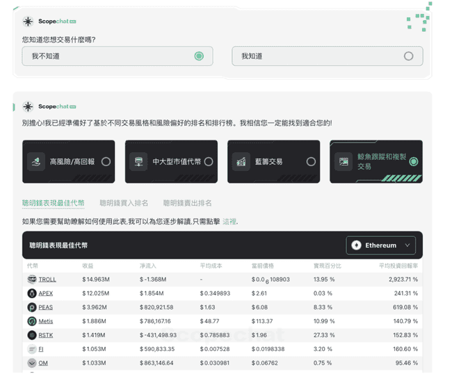Click PEAS net inflow $820,921.58

[156, 307]
